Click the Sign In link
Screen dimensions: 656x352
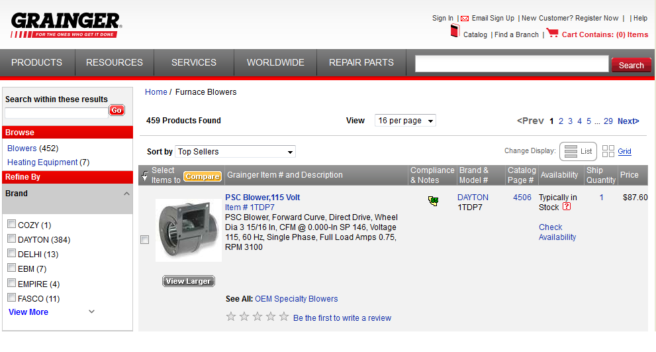click(x=443, y=18)
